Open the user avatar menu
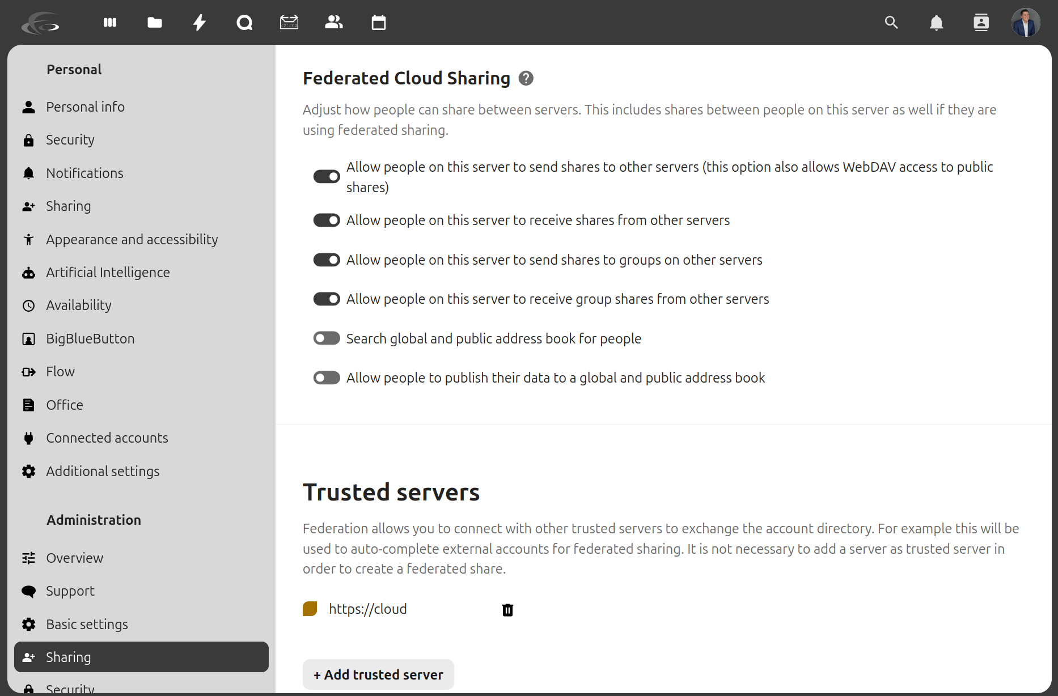The width and height of the screenshot is (1058, 696). (1026, 23)
